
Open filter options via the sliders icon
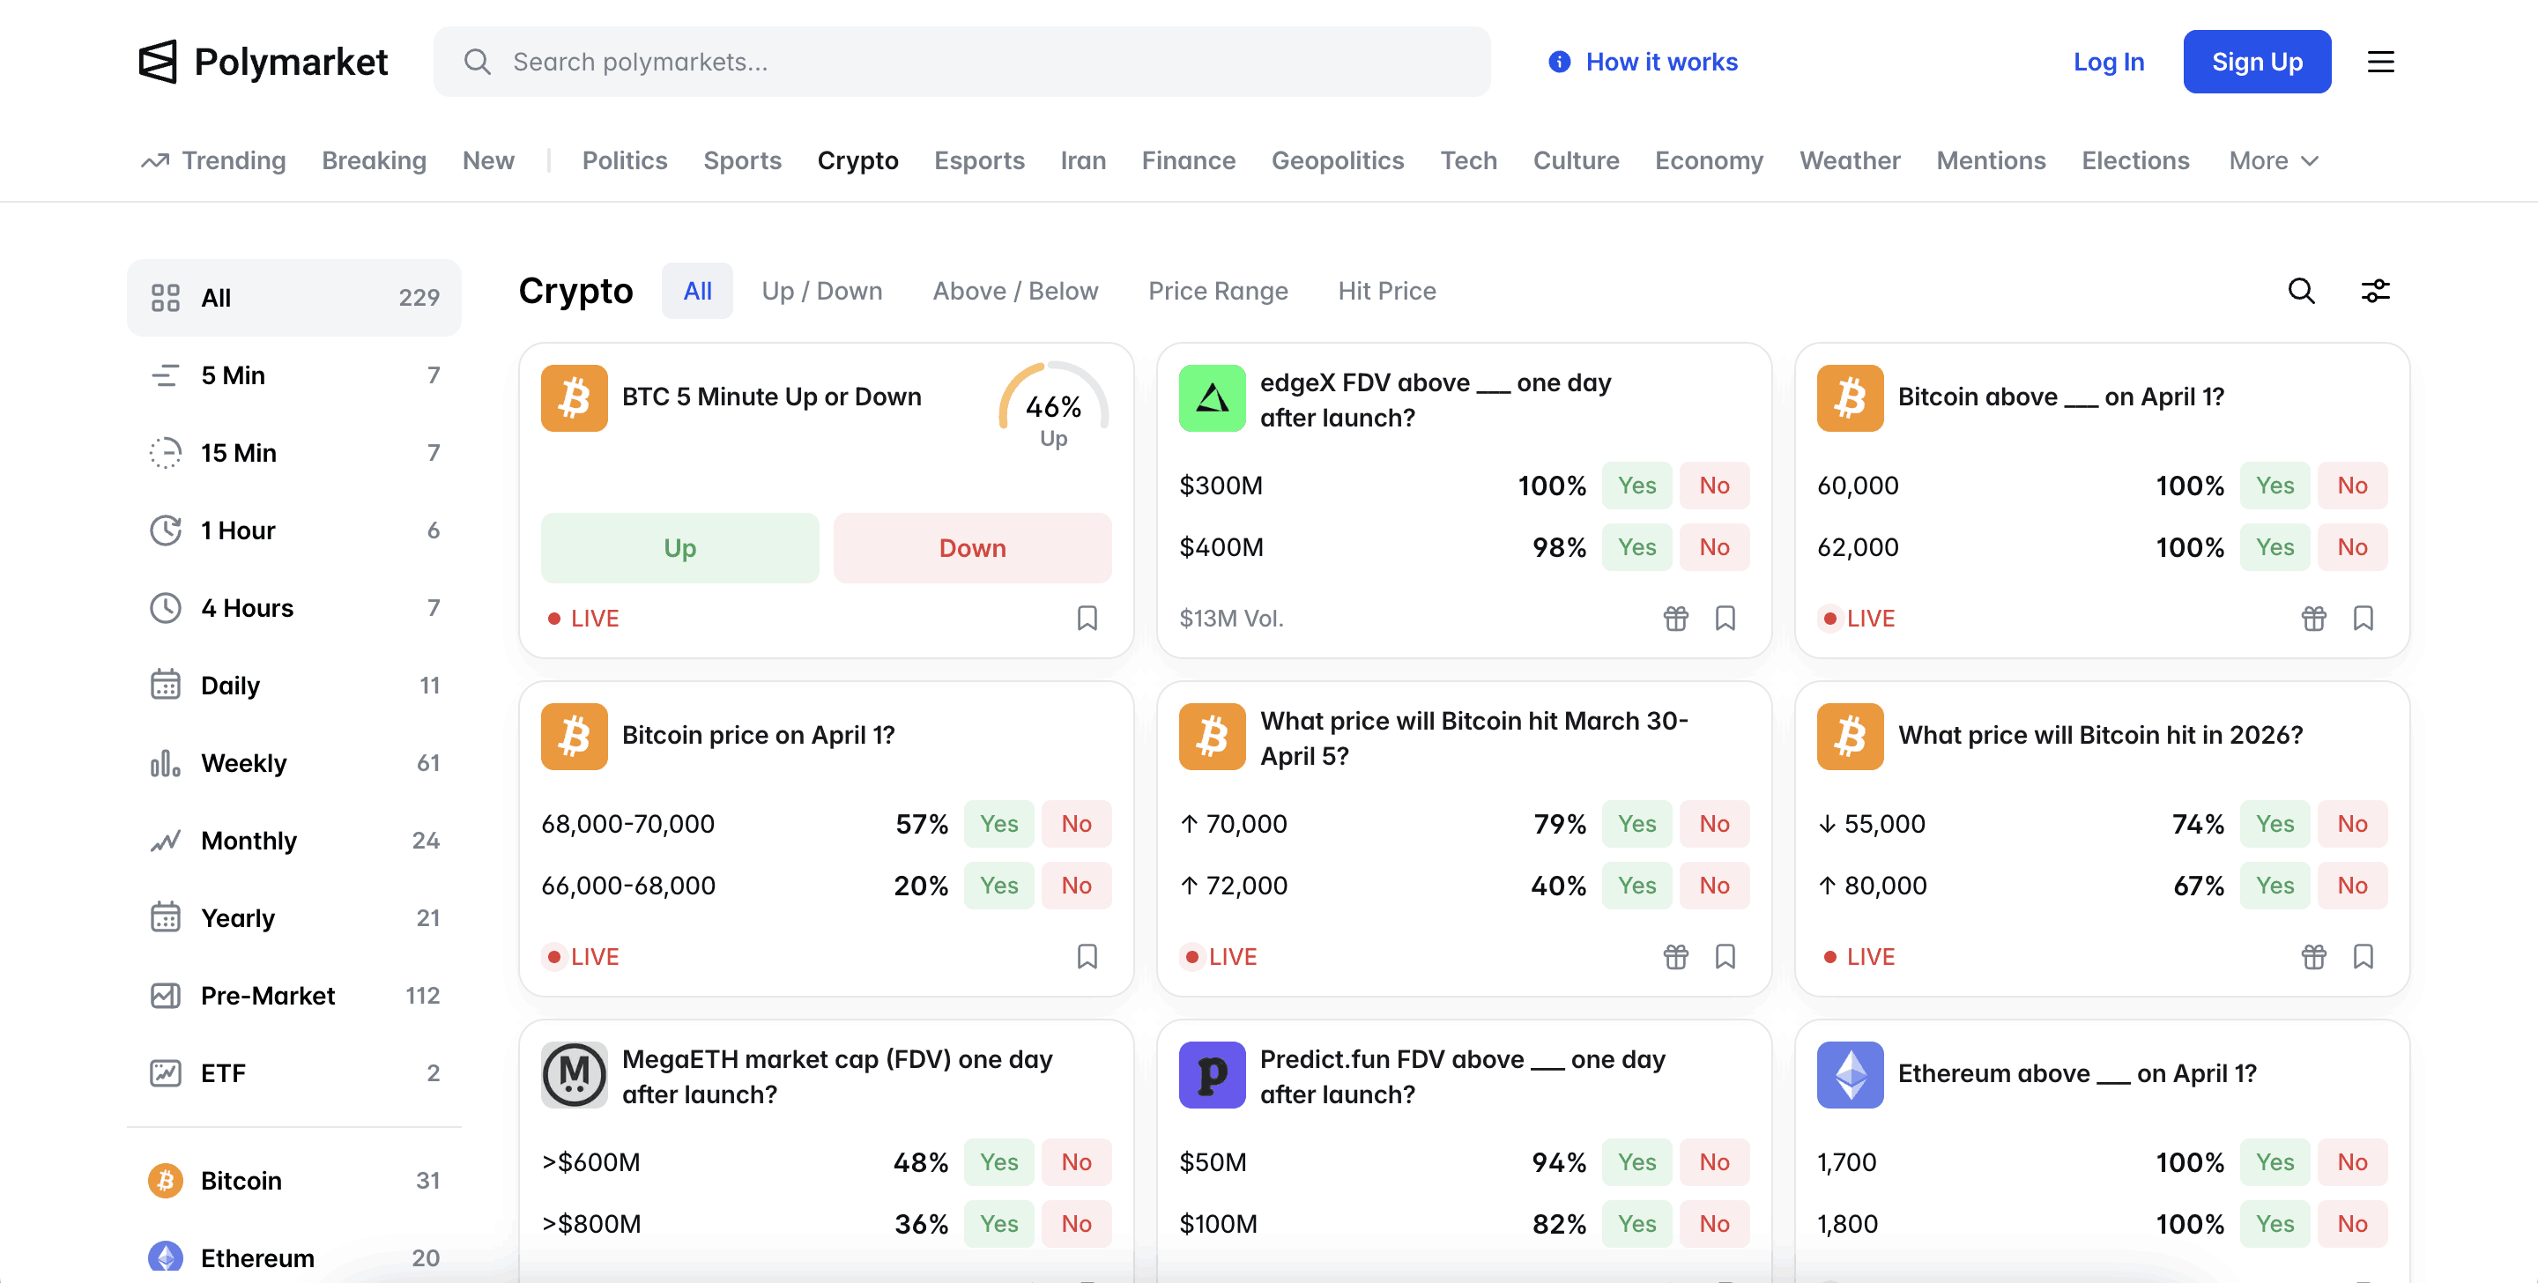pos(2376,291)
